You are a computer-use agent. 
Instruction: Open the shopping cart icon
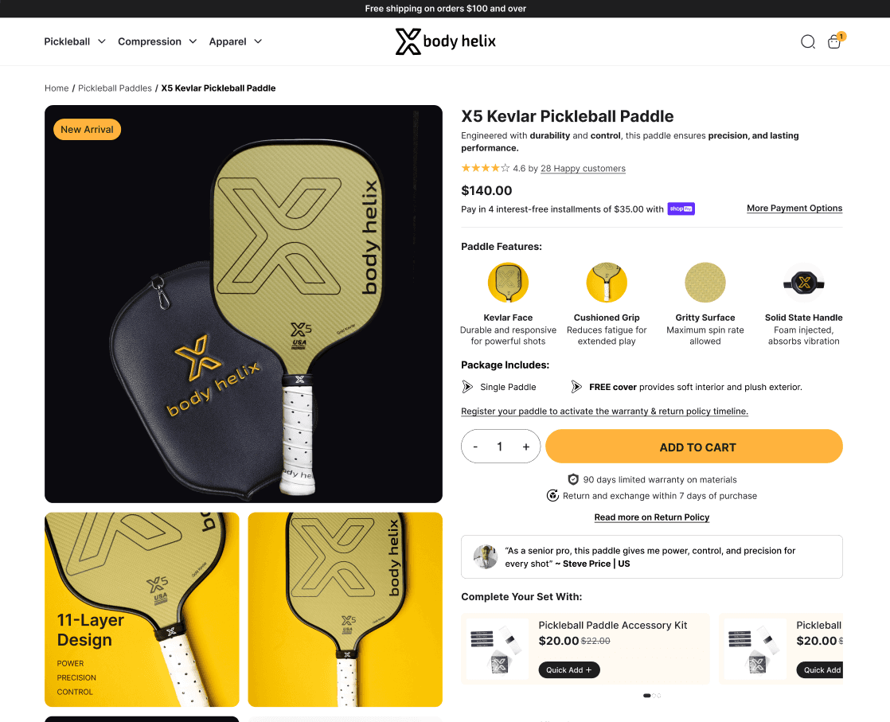[x=833, y=41]
